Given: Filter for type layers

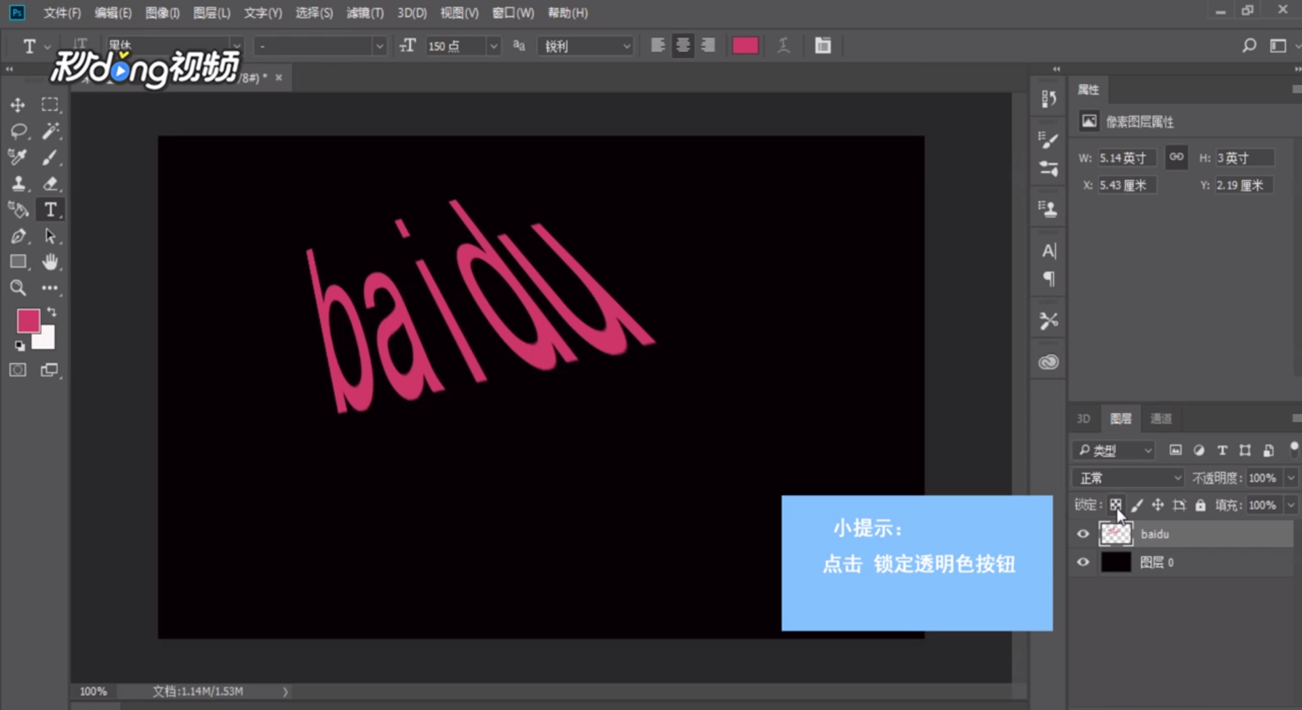Looking at the screenshot, I should click(1222, 450).
